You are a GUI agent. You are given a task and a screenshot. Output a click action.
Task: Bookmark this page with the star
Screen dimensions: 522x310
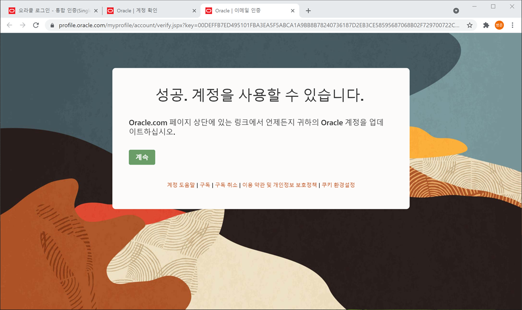[469, 25]
